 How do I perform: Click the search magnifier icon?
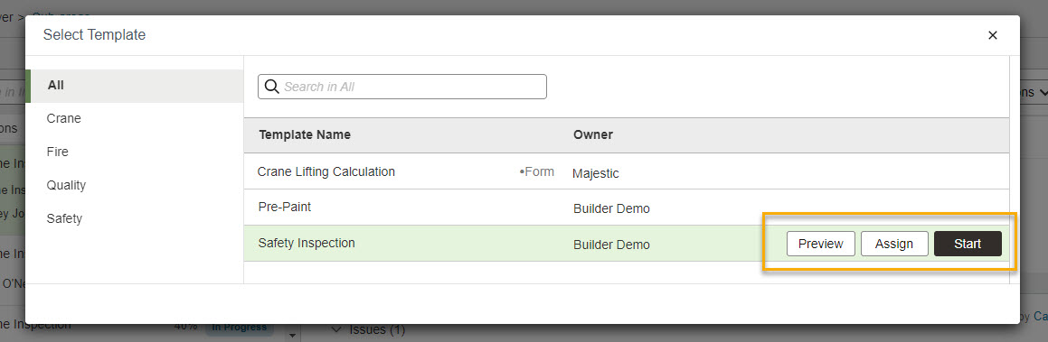pos(271,86)
